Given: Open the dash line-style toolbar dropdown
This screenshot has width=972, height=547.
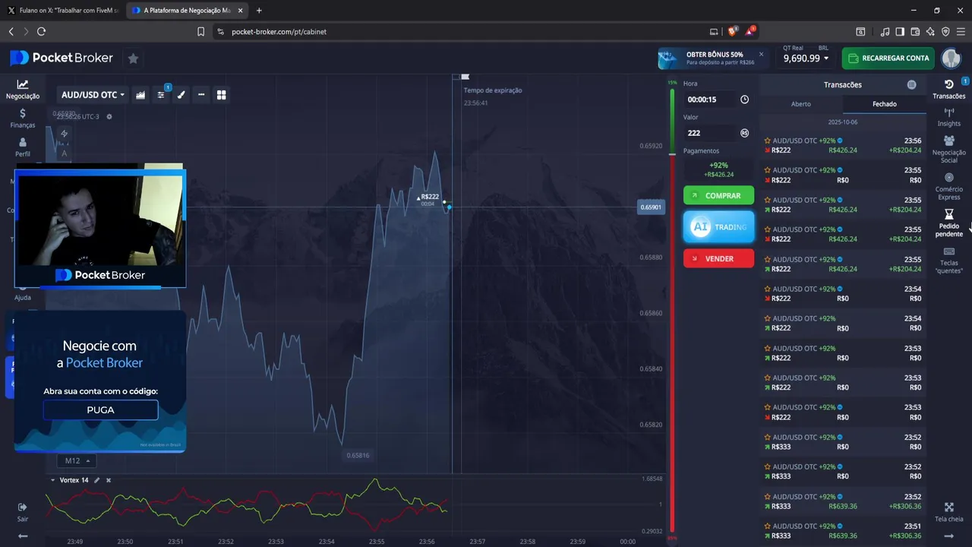Looking at the screenshot, I should point(201,95).
